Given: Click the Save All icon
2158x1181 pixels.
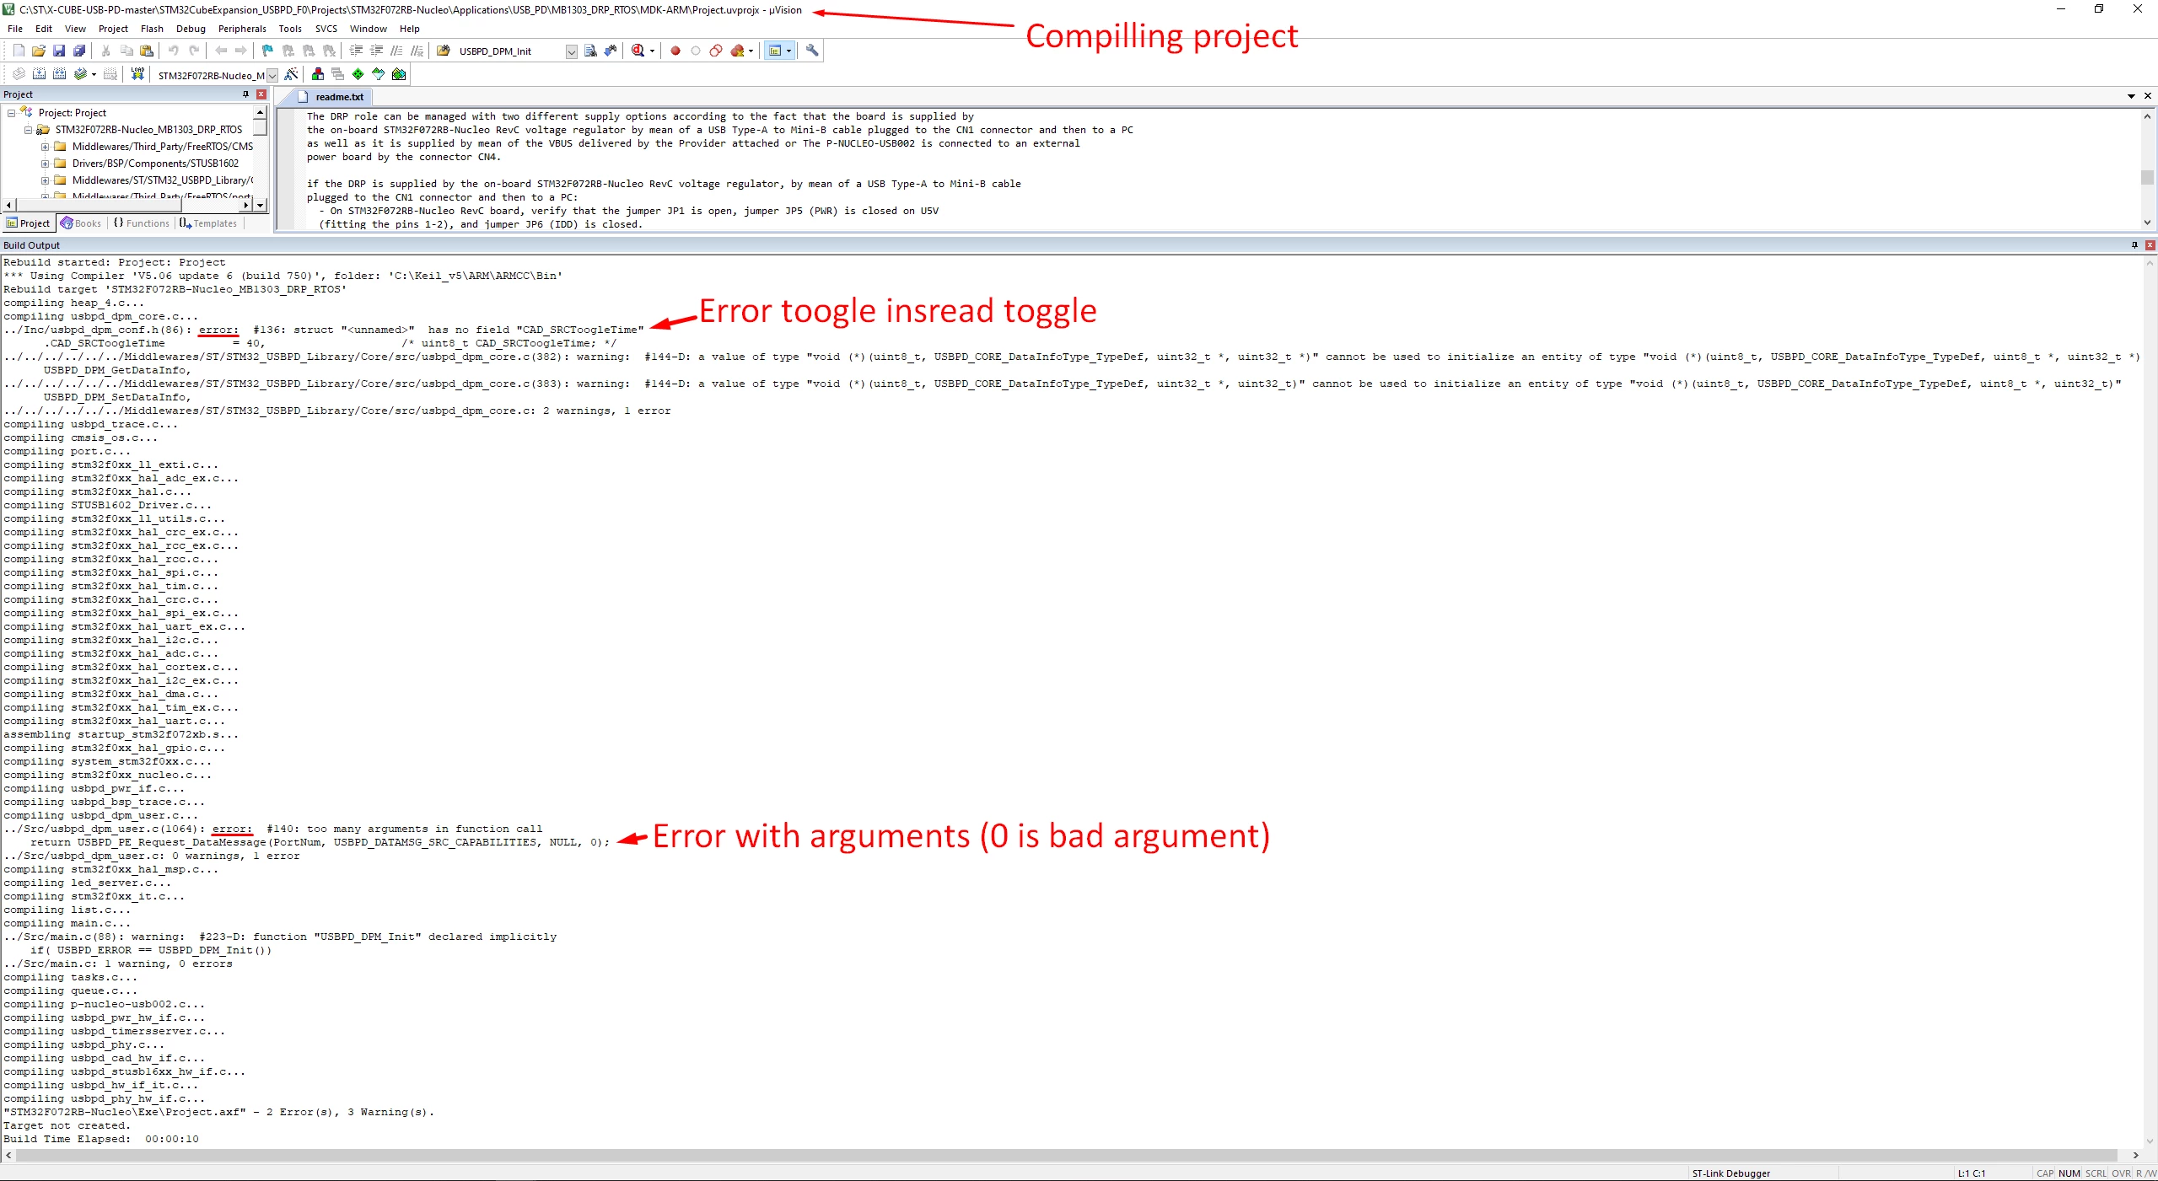Looking at the screenshot, I should (79, 51).
